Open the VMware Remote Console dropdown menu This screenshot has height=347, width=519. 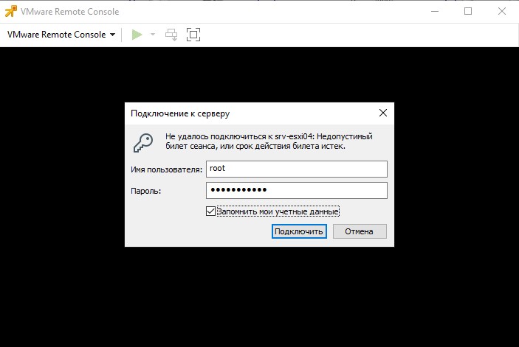(x=61, y=35)
